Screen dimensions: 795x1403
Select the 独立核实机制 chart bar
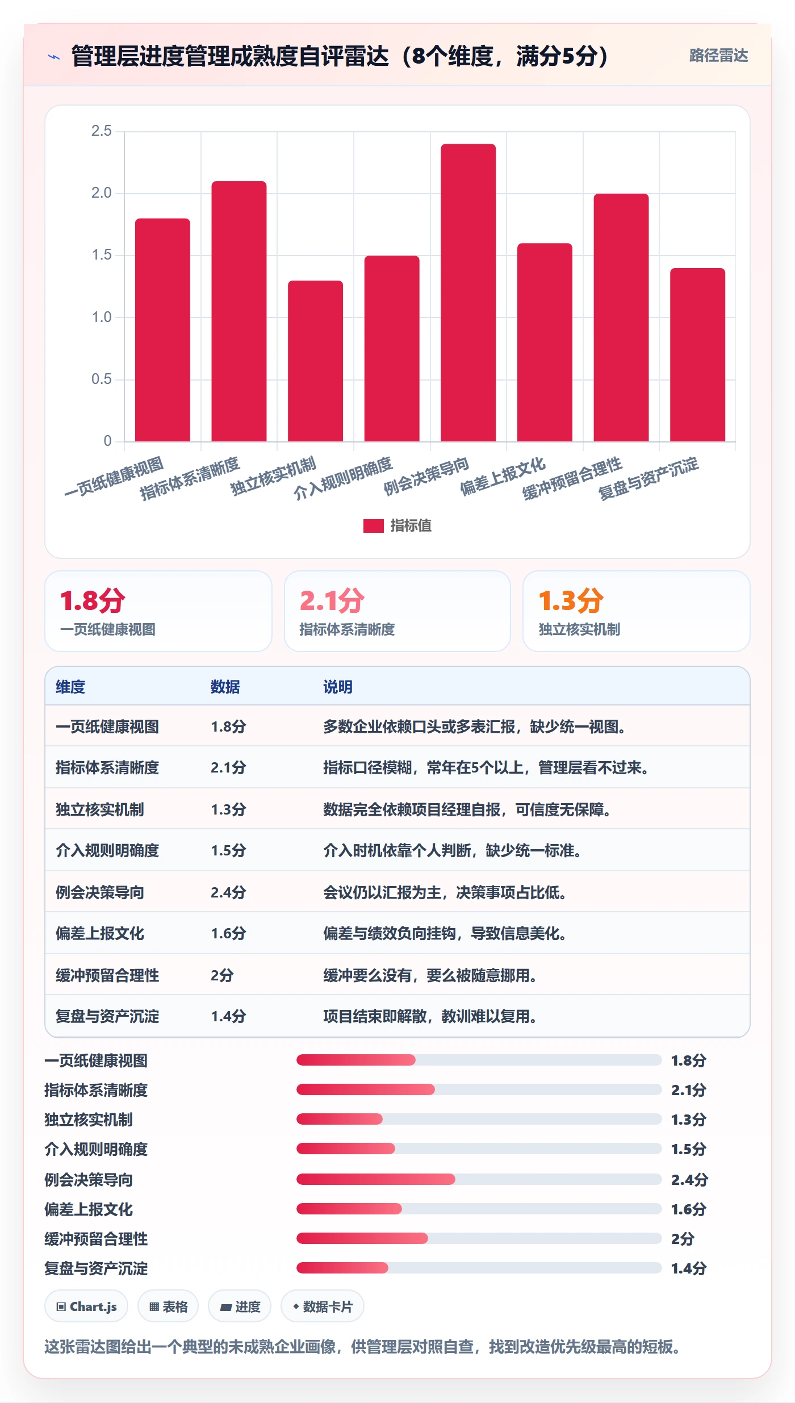coord(315,361)
